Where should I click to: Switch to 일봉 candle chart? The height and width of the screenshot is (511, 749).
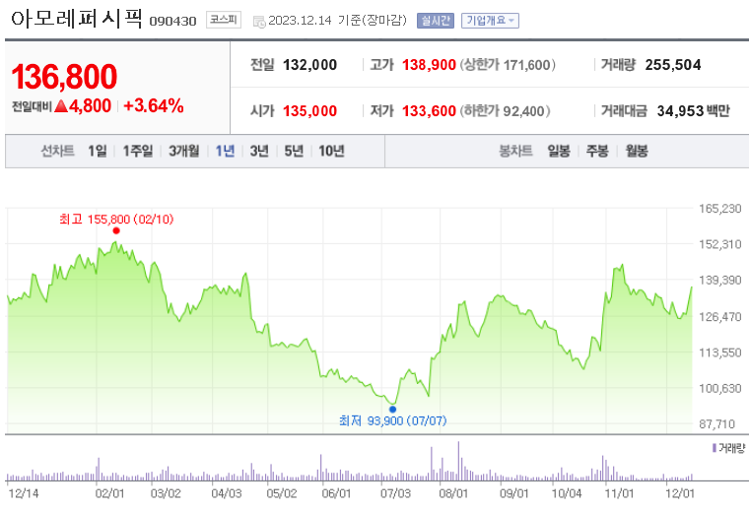click(x=559, y=152)
